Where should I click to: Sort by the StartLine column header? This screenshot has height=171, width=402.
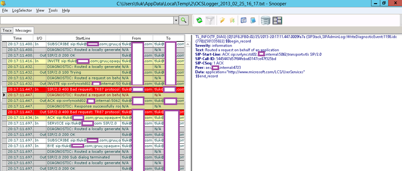tap(83, 38)
